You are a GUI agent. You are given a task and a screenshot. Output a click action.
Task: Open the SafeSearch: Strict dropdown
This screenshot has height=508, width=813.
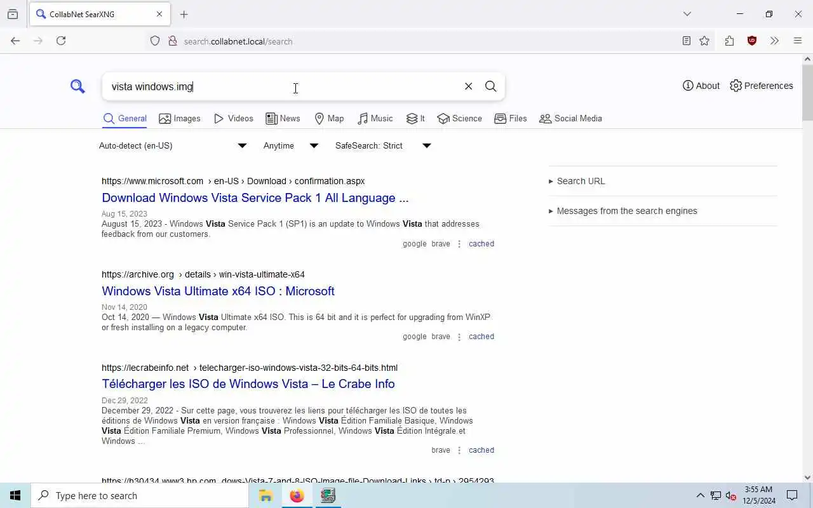tap(383, 145)
